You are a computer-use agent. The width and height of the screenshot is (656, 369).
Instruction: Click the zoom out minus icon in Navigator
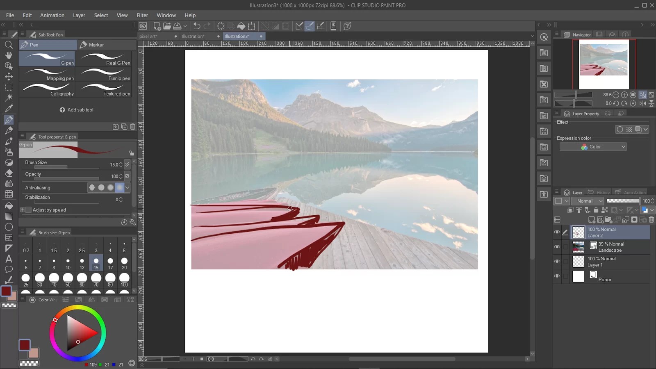616,95
